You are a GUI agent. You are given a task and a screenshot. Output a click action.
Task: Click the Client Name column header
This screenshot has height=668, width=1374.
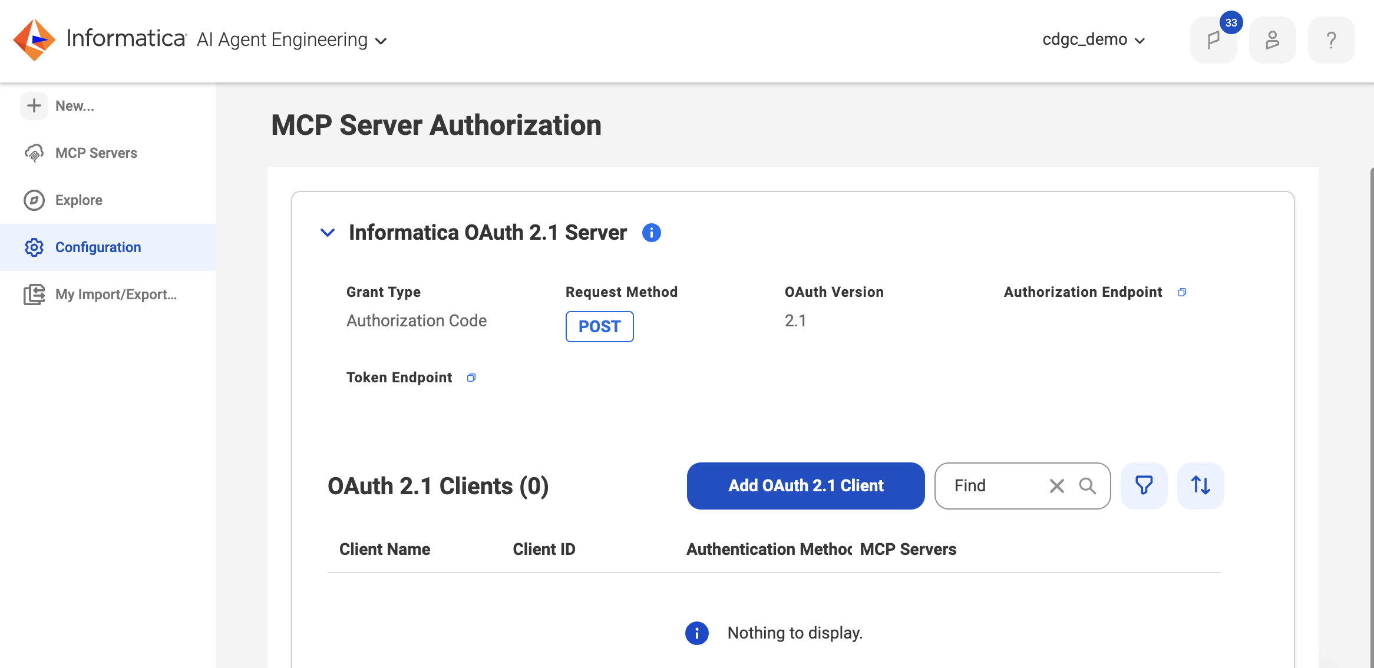tap(385, 550)
